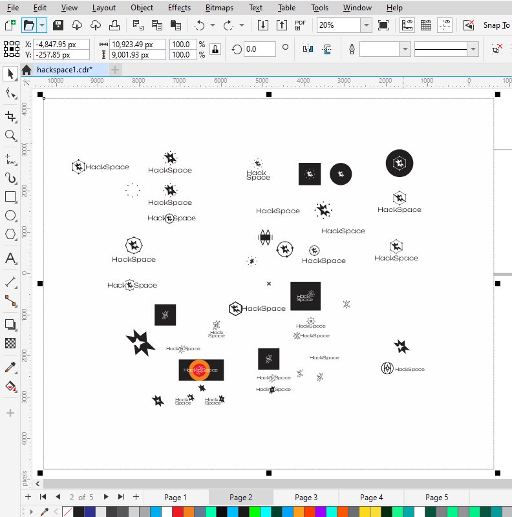Choose the Transparency tool
512x517 pixels.
(10, 343)
